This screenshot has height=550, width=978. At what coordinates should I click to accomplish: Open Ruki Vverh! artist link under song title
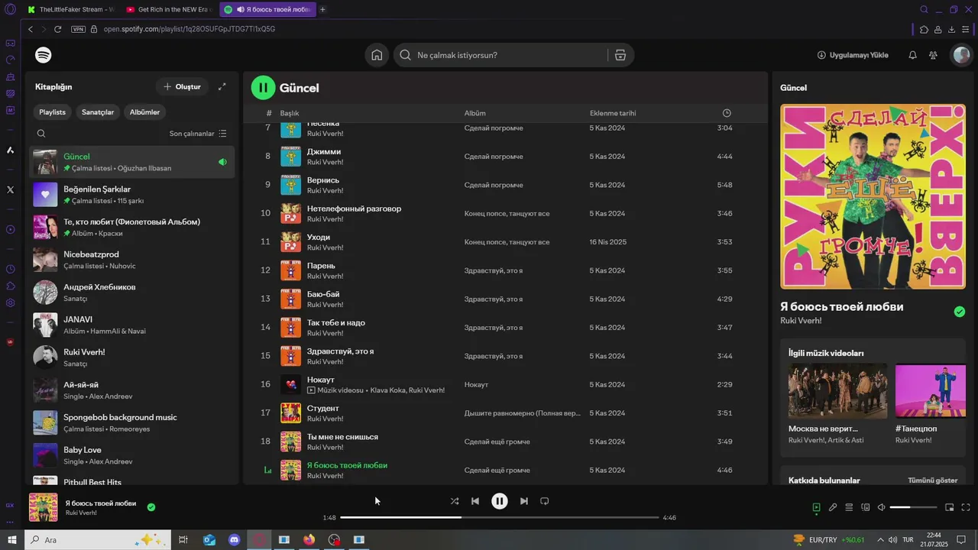click(801, 321)
